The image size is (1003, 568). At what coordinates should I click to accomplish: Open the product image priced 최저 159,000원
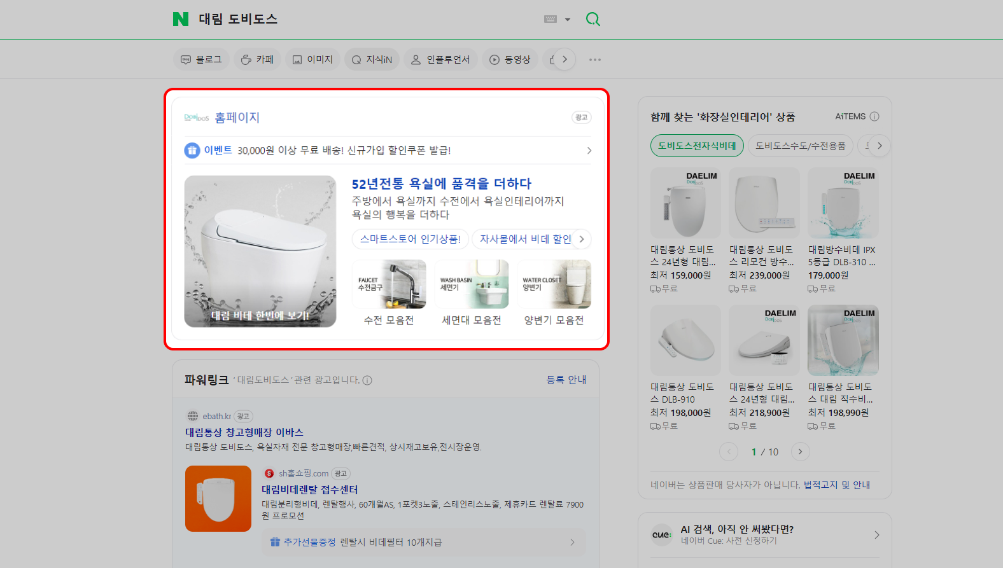pos(685,203)
